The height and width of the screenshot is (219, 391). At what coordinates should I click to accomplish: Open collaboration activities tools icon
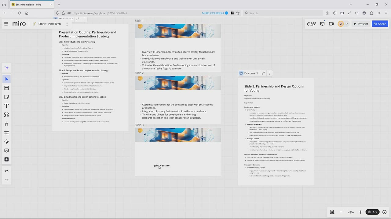[311, 24]
